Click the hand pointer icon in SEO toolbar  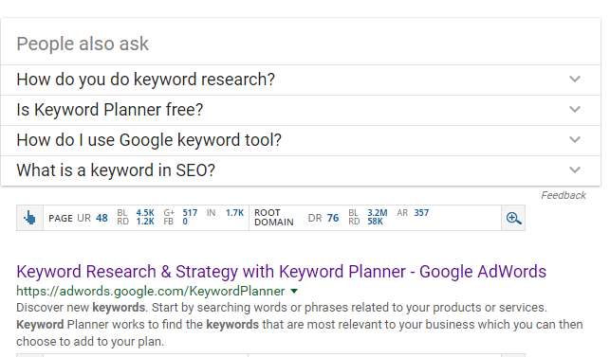(x=29, y=218)
